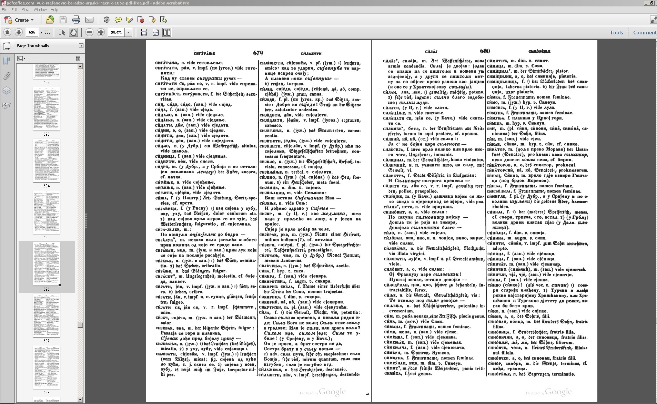Click the delete pages icon
This screenshot has height=404, width=657.
coord(141,20)
